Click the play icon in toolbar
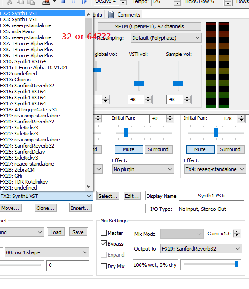249x289 pixels. pos(84,2)
